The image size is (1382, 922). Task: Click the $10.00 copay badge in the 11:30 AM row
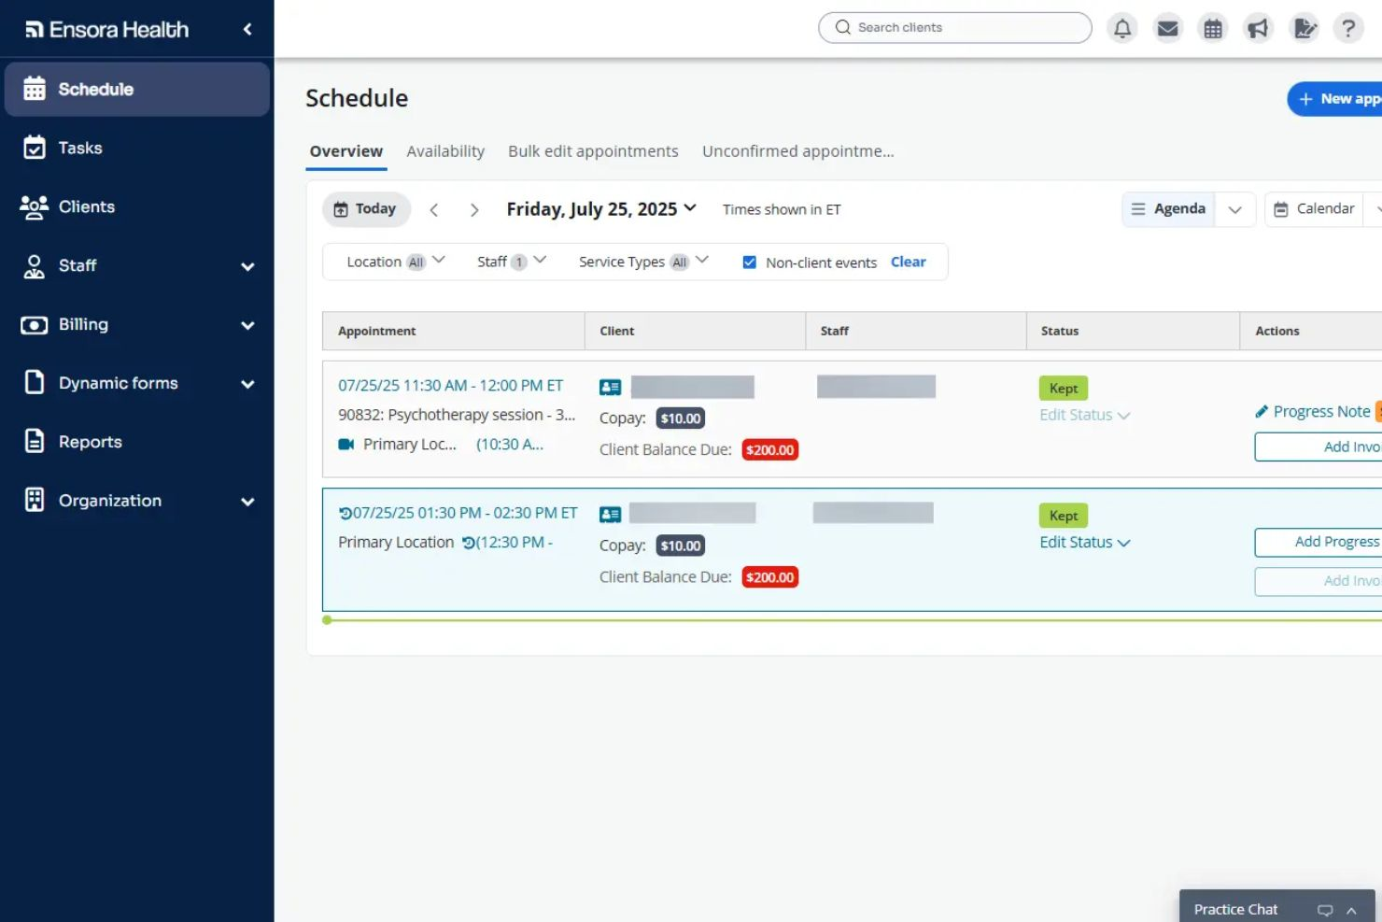(681, 418)
